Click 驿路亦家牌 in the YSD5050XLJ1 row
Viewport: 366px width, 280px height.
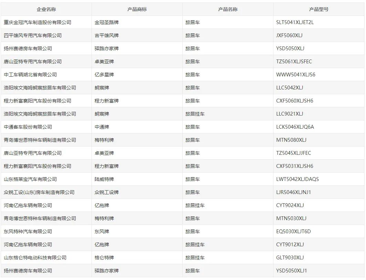(107, 271)
